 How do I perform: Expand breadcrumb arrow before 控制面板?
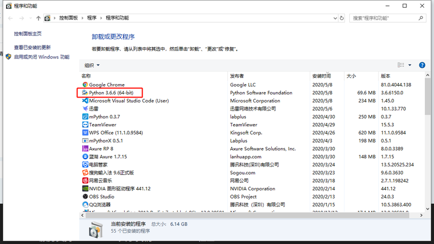click(55, 18)
